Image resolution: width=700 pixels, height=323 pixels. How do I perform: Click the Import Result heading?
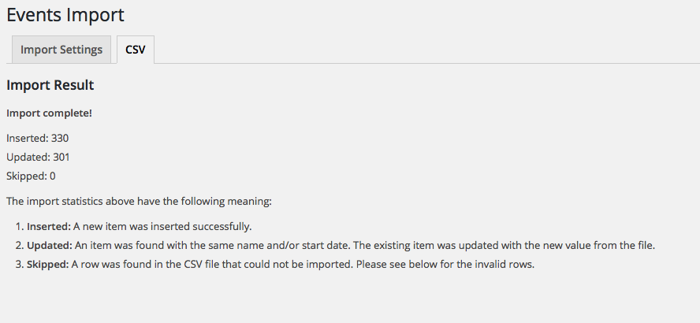(50, 85)
